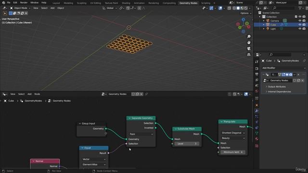Click the outliner search field

(283, 8)
